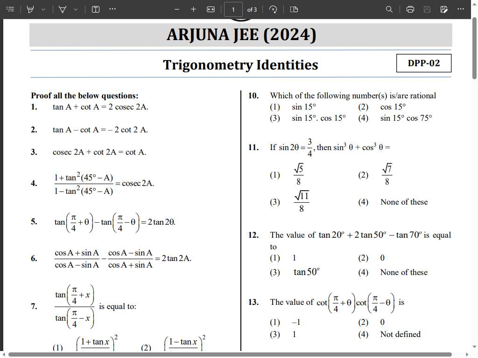Click the page number input field
The height and width of the screenshot is (358, 478).
233,9
